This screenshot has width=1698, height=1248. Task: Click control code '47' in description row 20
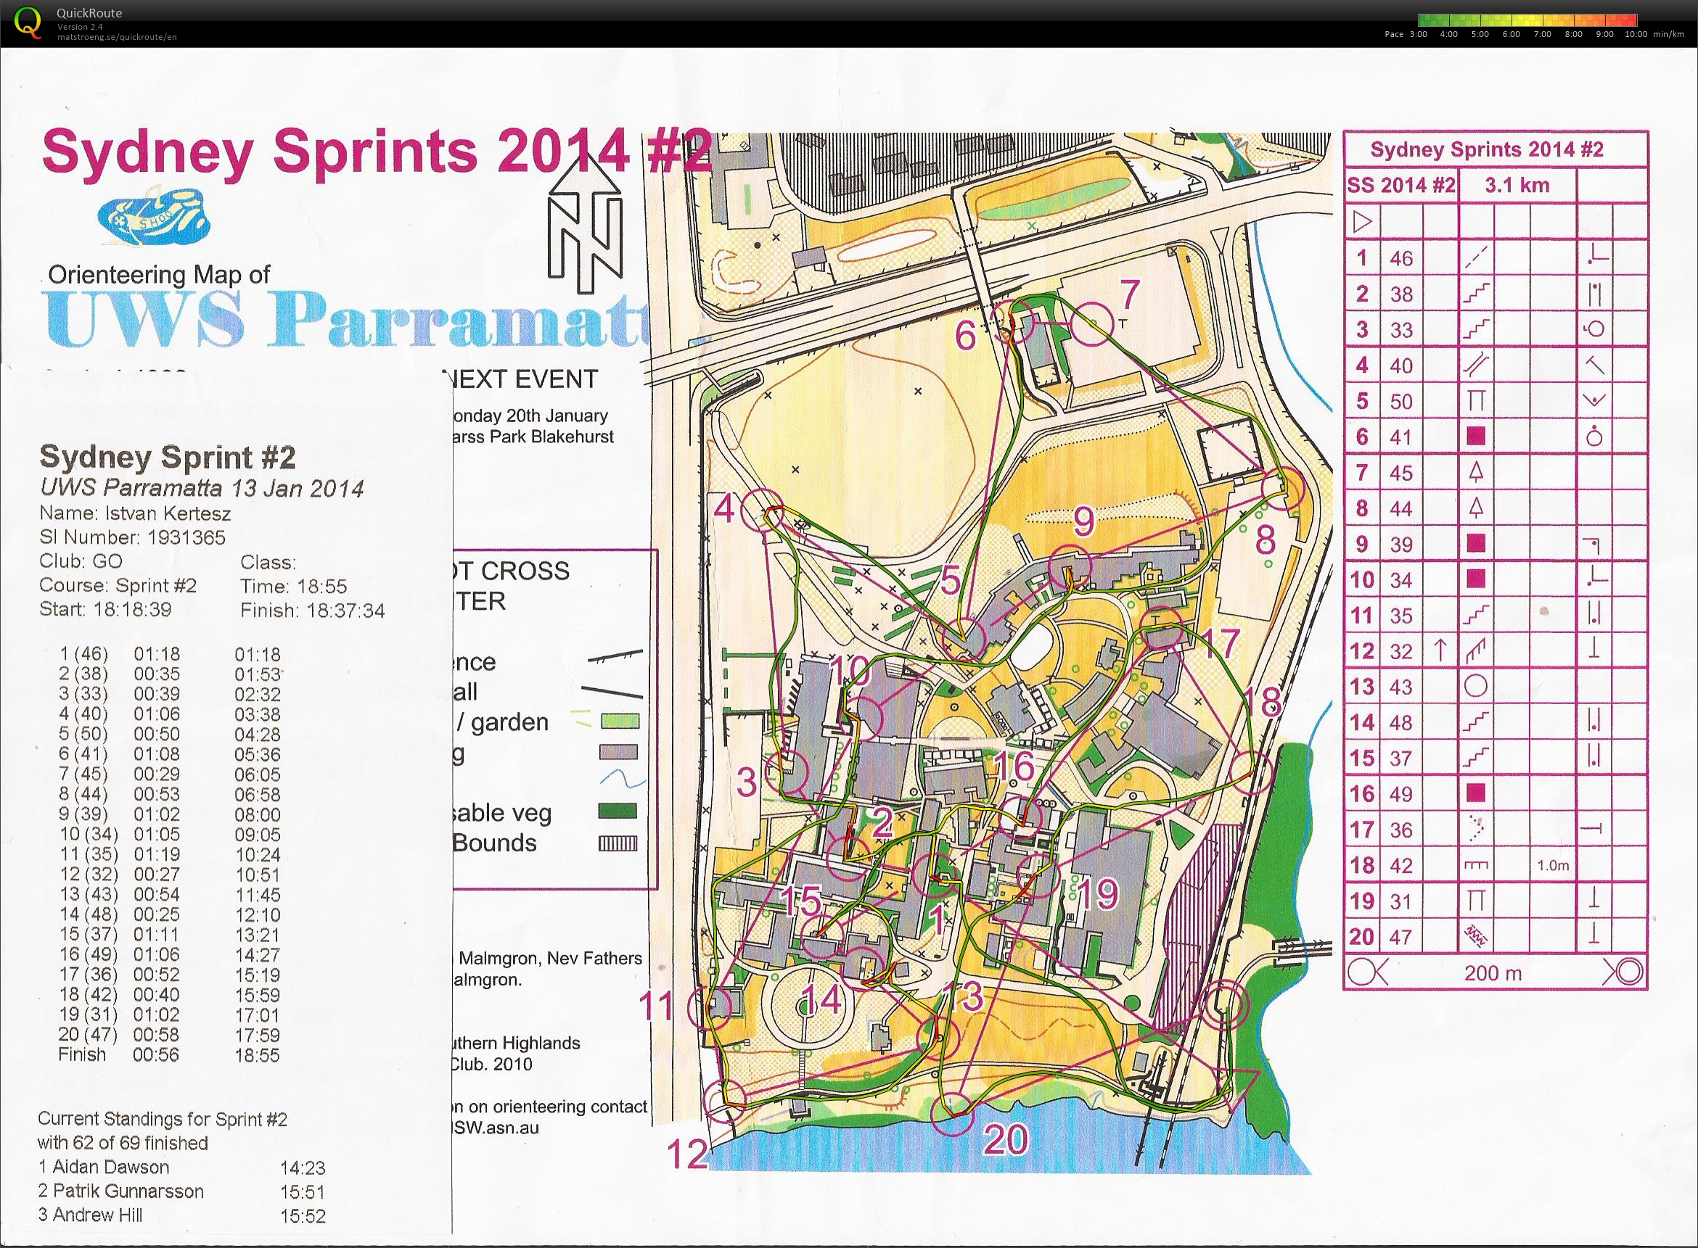click(x=1401, y=937)
